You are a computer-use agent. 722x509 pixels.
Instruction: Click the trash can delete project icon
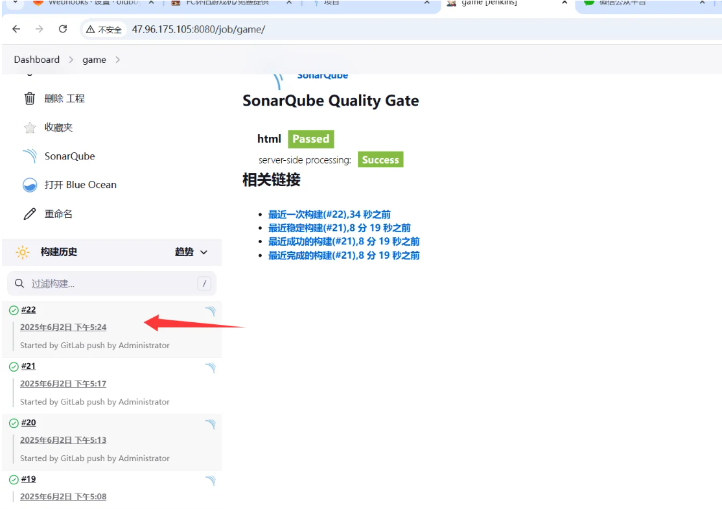[x=29, y=98]
